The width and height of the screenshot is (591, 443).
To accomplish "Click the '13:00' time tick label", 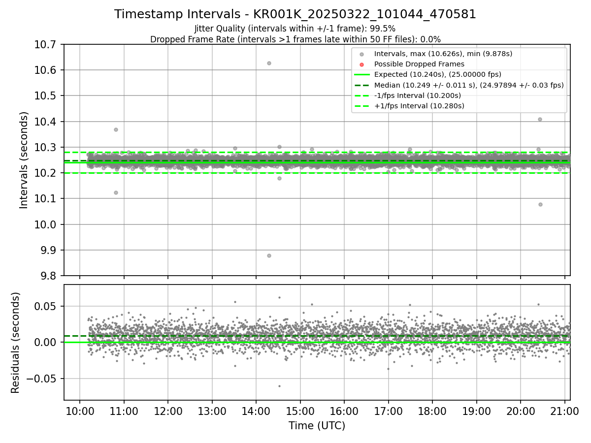I will tap(212, 411).
